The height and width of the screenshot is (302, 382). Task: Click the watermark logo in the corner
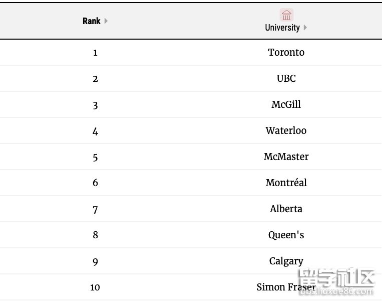click(x=336, y=281)
